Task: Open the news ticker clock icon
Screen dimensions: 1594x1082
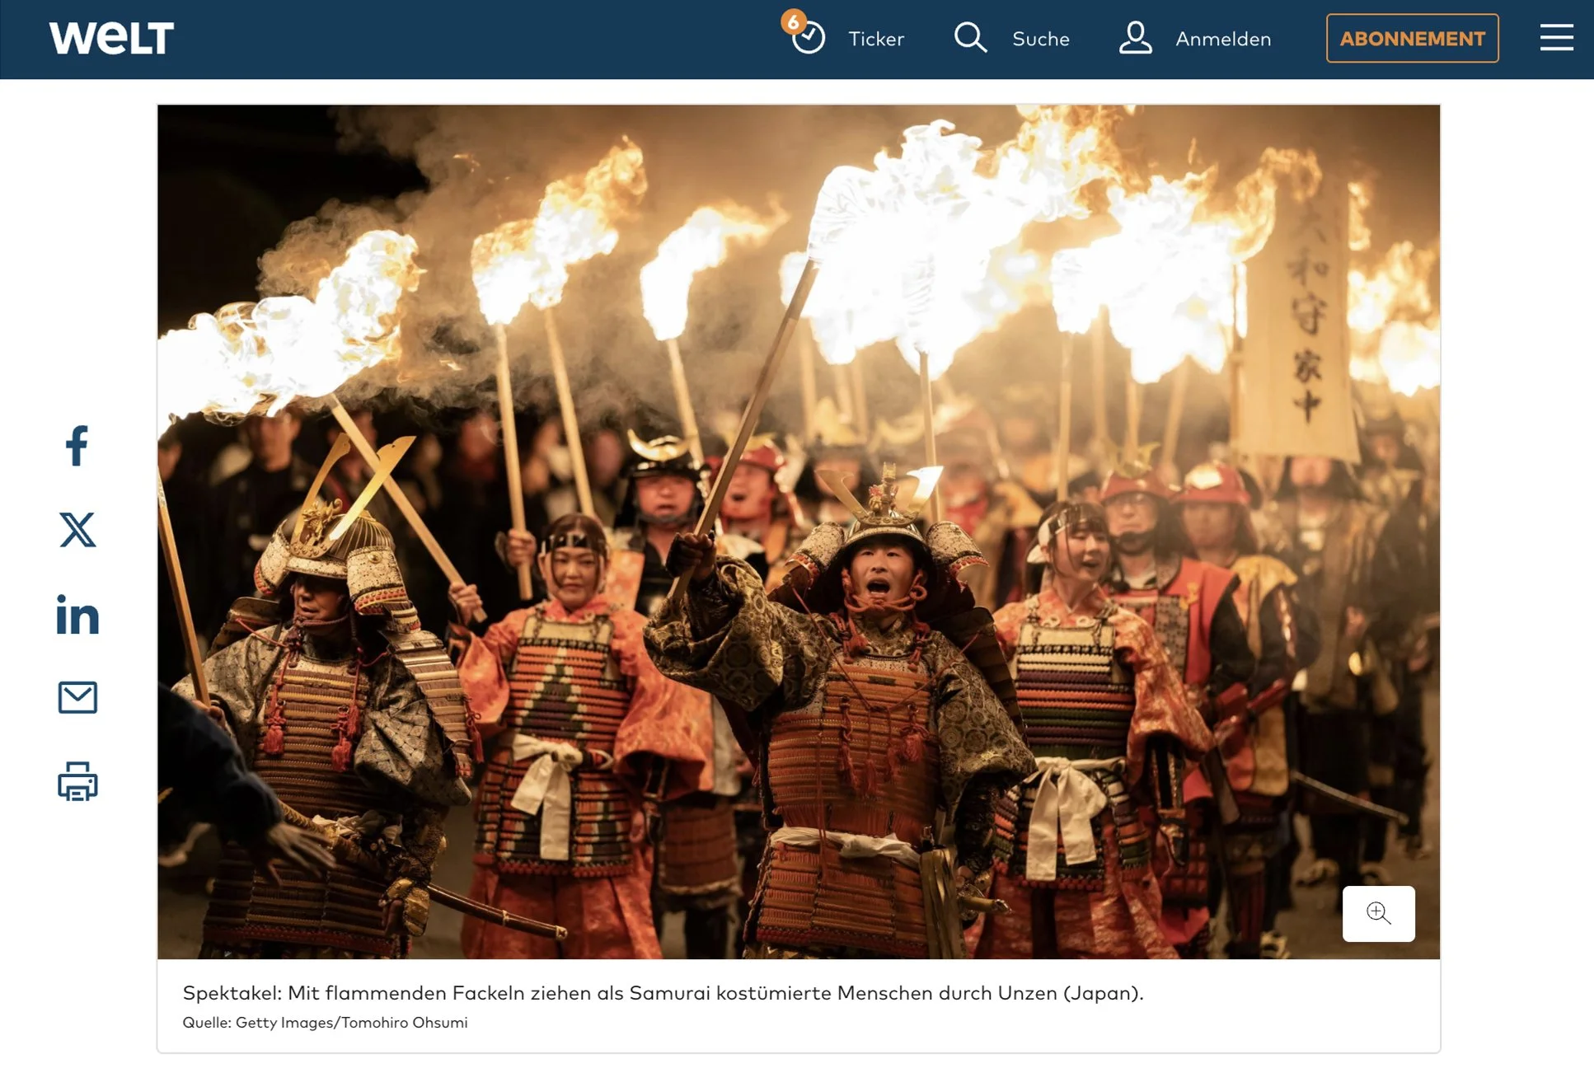Action: (x=809, y=39)
